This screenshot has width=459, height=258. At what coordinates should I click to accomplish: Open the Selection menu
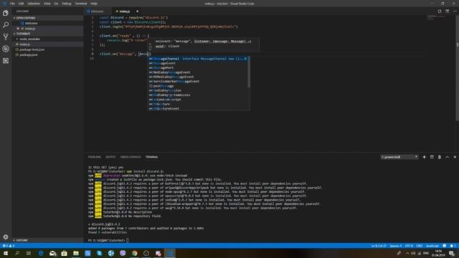(x=34, y=4)
